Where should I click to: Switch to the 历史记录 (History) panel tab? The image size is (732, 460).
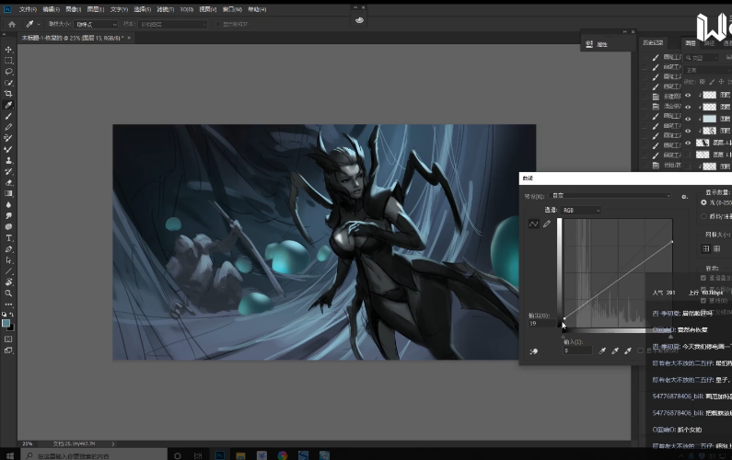pos(653,42)
